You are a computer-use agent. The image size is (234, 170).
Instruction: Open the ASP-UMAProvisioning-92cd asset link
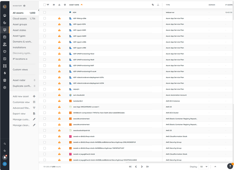(x=84, y=54)
